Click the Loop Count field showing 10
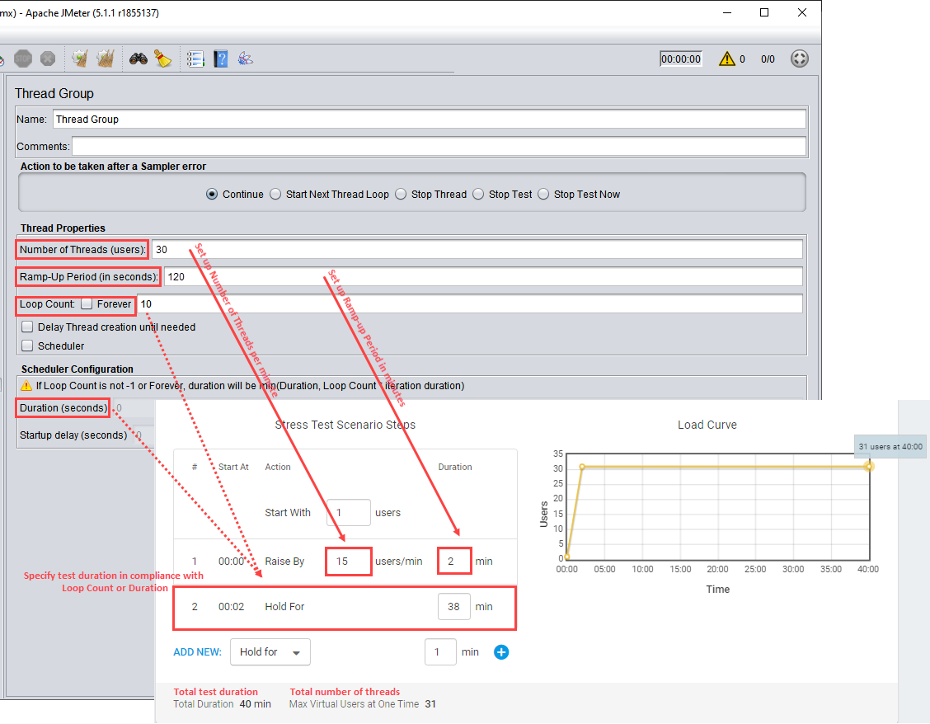 (x=470, y=303)
